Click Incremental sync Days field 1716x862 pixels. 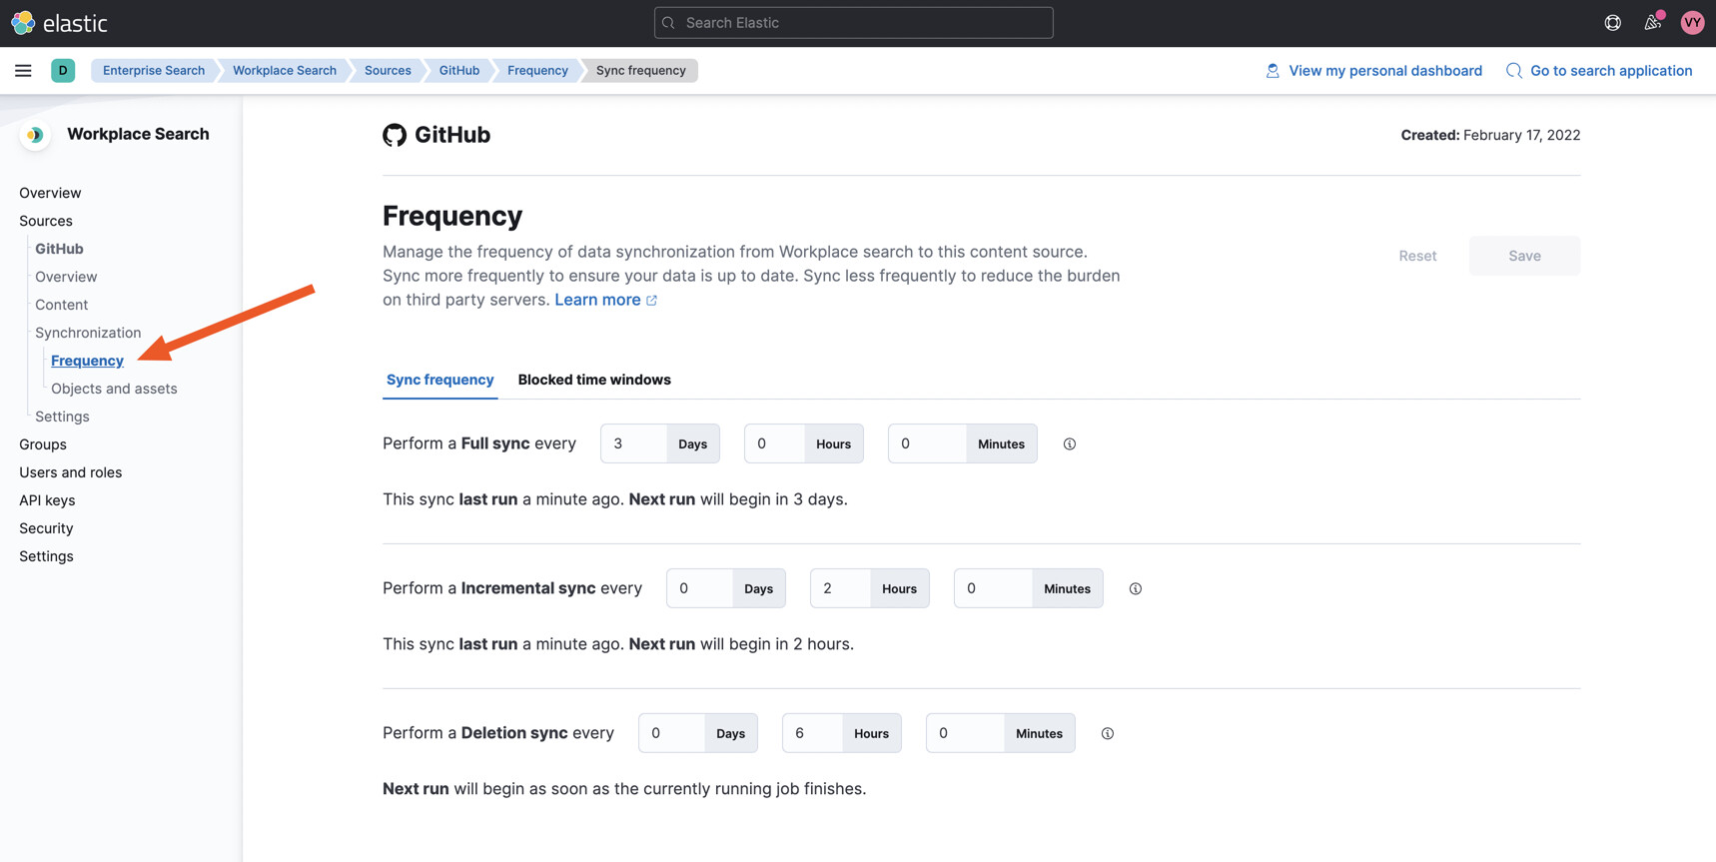[x=699, y=588]
